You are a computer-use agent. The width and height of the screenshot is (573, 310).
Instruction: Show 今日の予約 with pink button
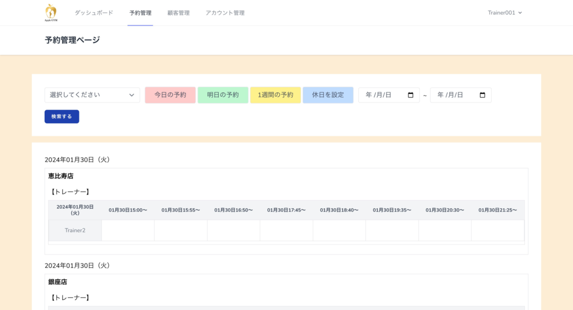point(170,95)
